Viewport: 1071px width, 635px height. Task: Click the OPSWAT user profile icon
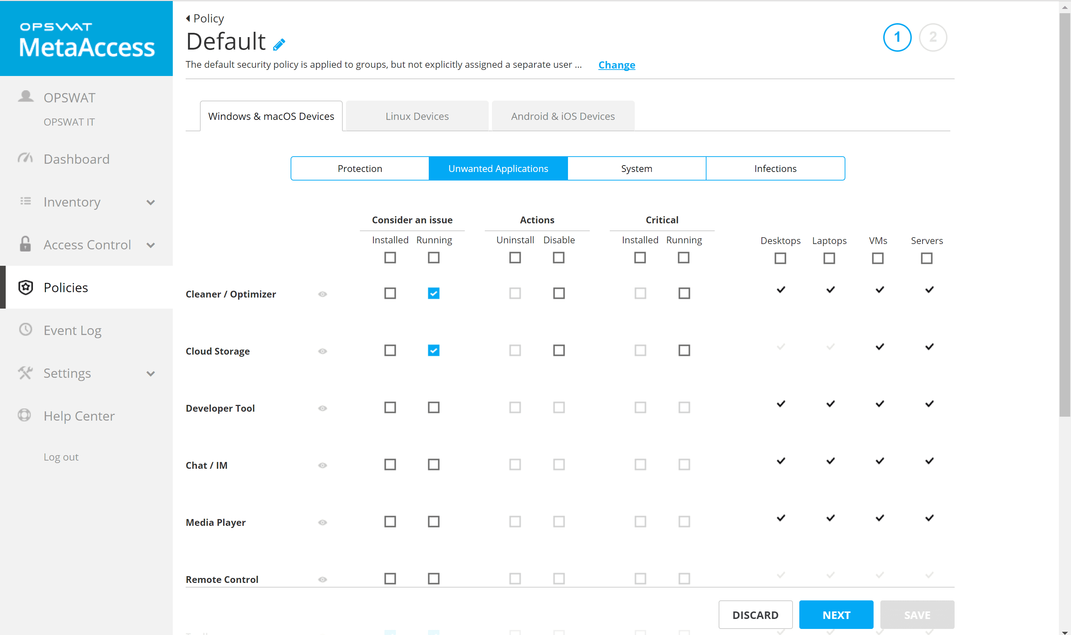click(x=26, y=96)
